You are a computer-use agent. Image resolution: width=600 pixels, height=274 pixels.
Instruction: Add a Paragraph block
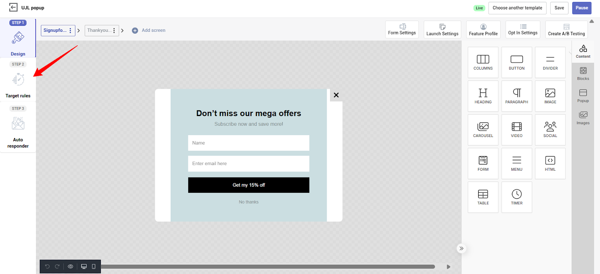click(x=517, y=96)
